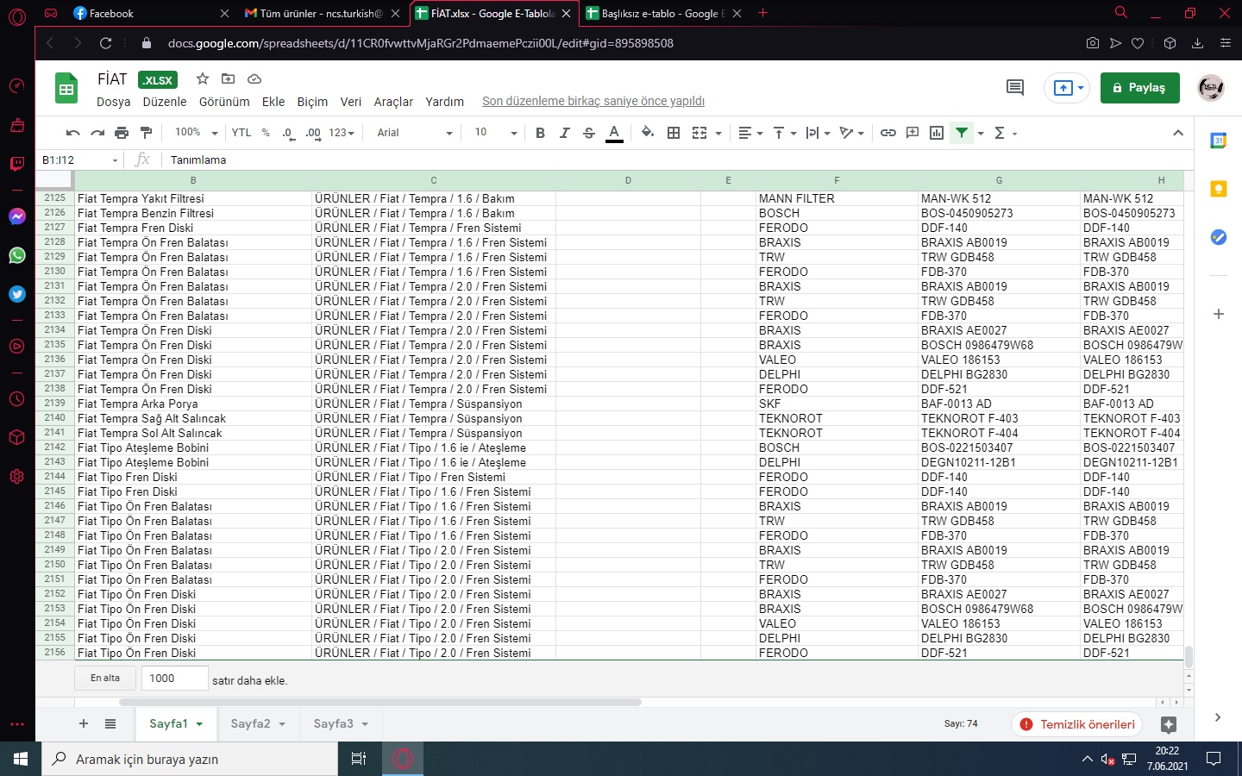
Task: Open the cell borders menu
Action: (x=674, y=133)
